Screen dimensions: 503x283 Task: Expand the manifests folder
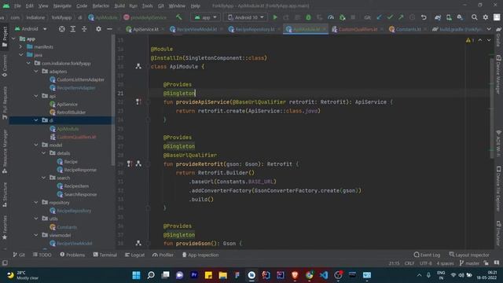pyautogui.click(x=21, y=47)
